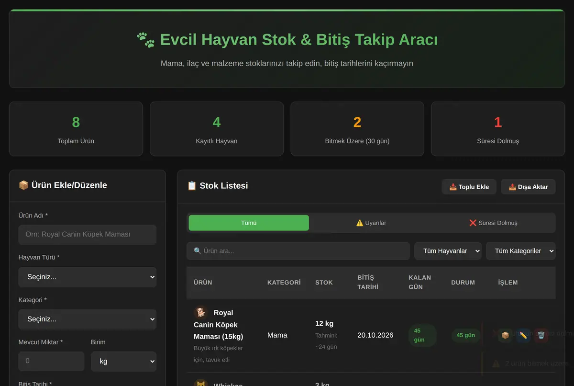Click the paw print icon in the page title
This screenshot has height=386, width=574.
coord(145,39)
